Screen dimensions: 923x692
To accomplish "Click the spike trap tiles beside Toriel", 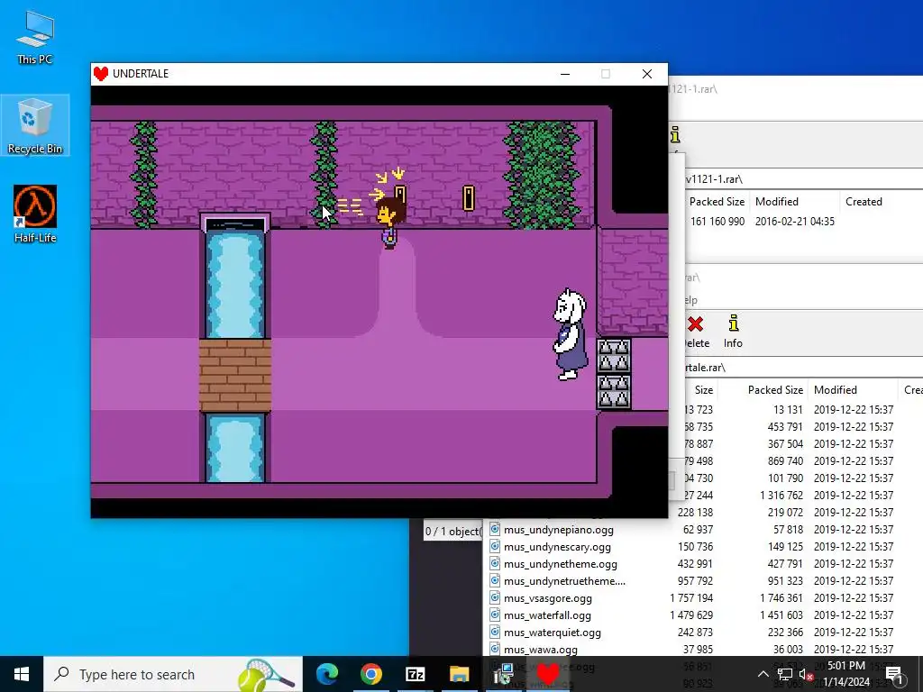I will 613,373.
